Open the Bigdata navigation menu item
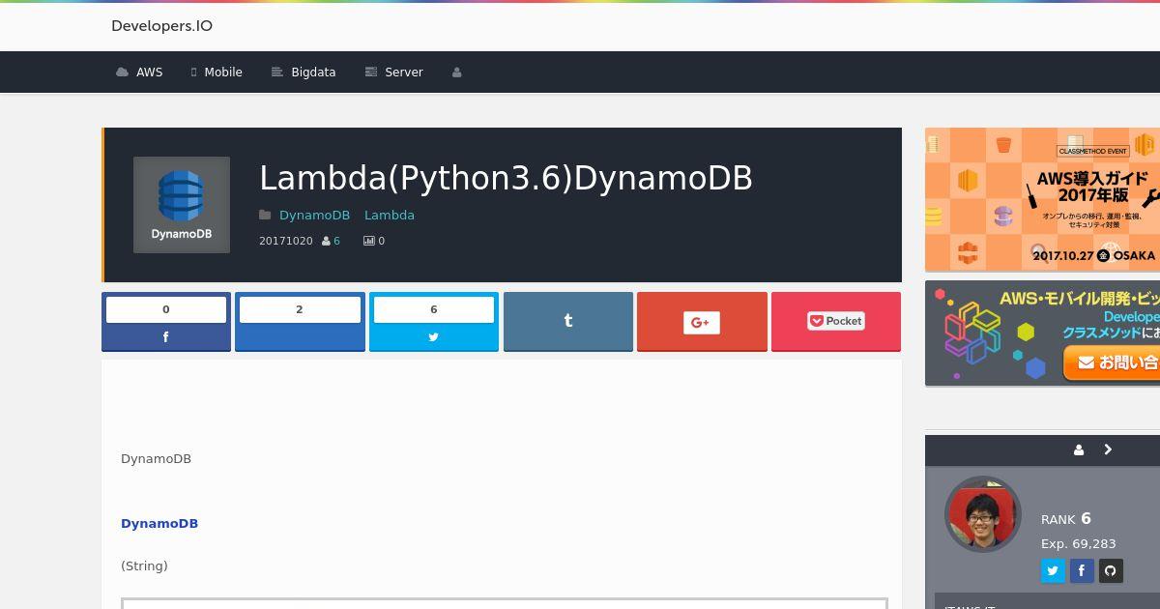 point(304,72)
